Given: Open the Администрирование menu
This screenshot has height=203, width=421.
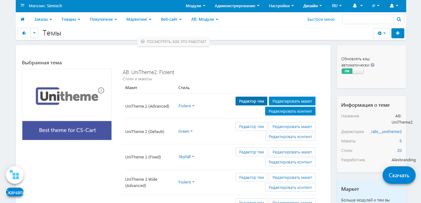Looking at the screenshot, I should click(237, 6).
